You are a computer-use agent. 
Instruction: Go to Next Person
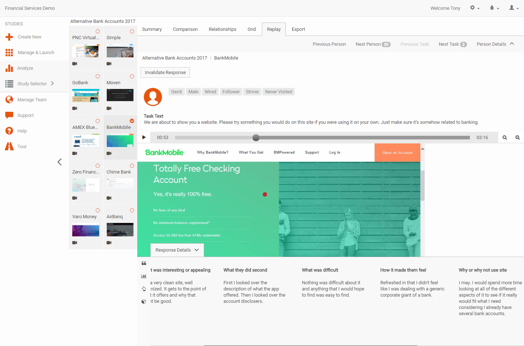(373, 44)
